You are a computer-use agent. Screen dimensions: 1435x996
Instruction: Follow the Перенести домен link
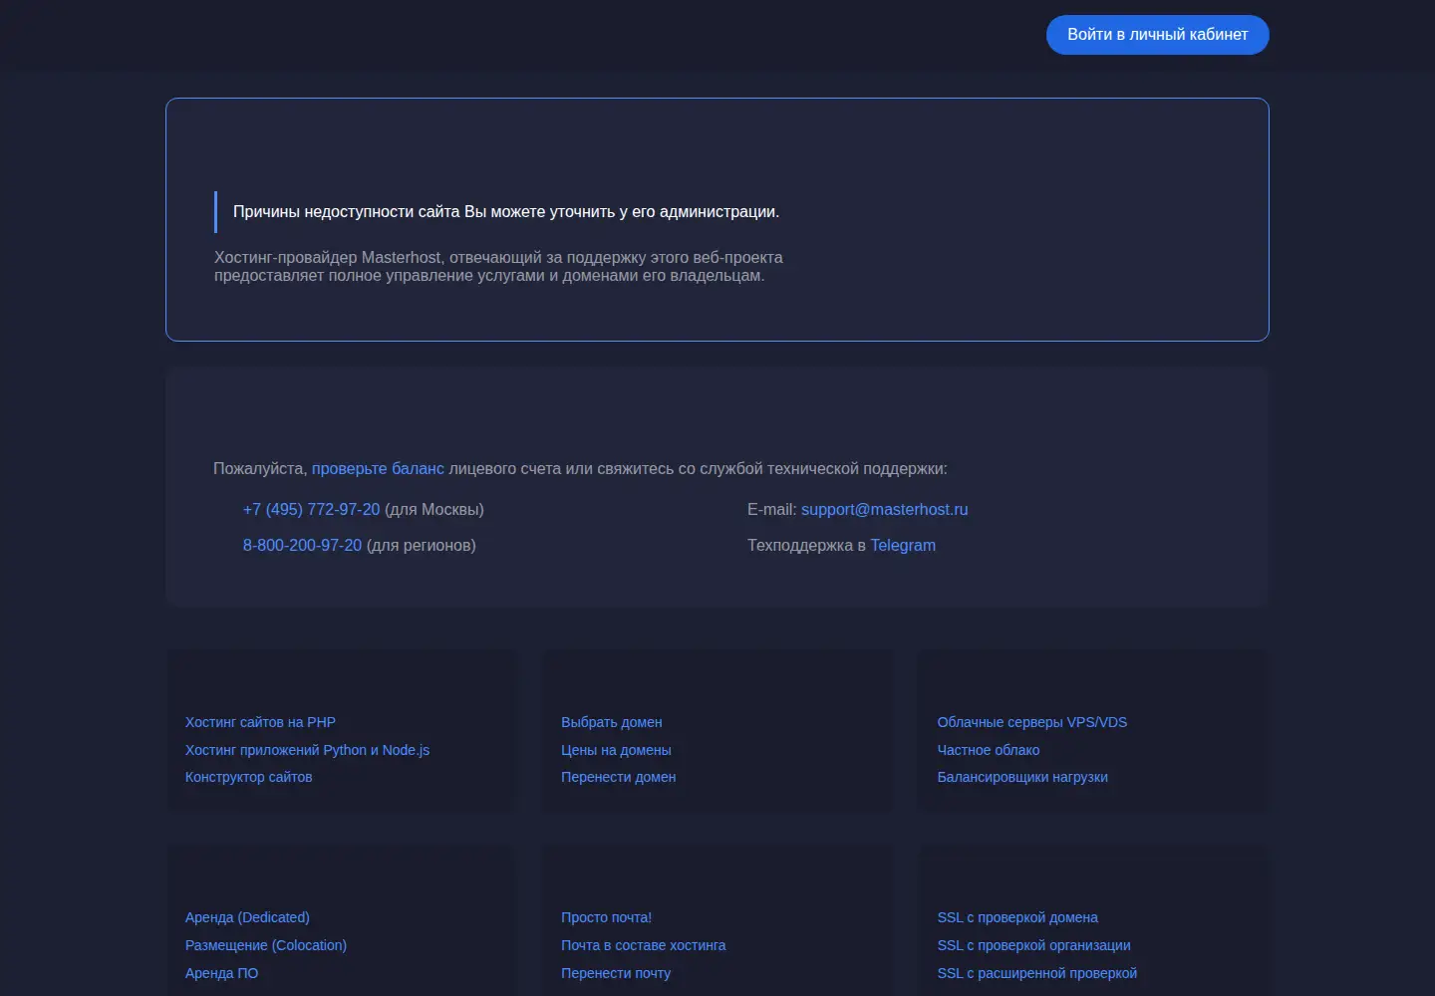619,777
